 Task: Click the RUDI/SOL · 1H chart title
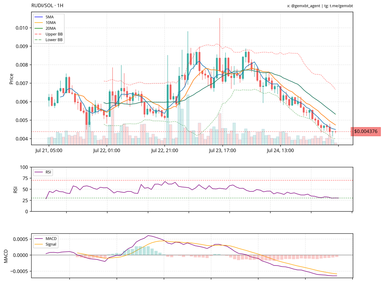coord(47,6)
